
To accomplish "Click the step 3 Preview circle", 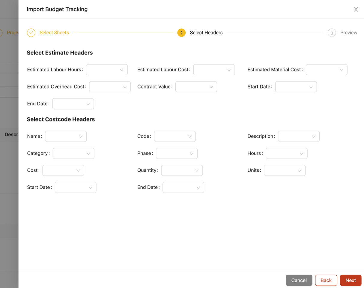I will (x=332, y=33).
